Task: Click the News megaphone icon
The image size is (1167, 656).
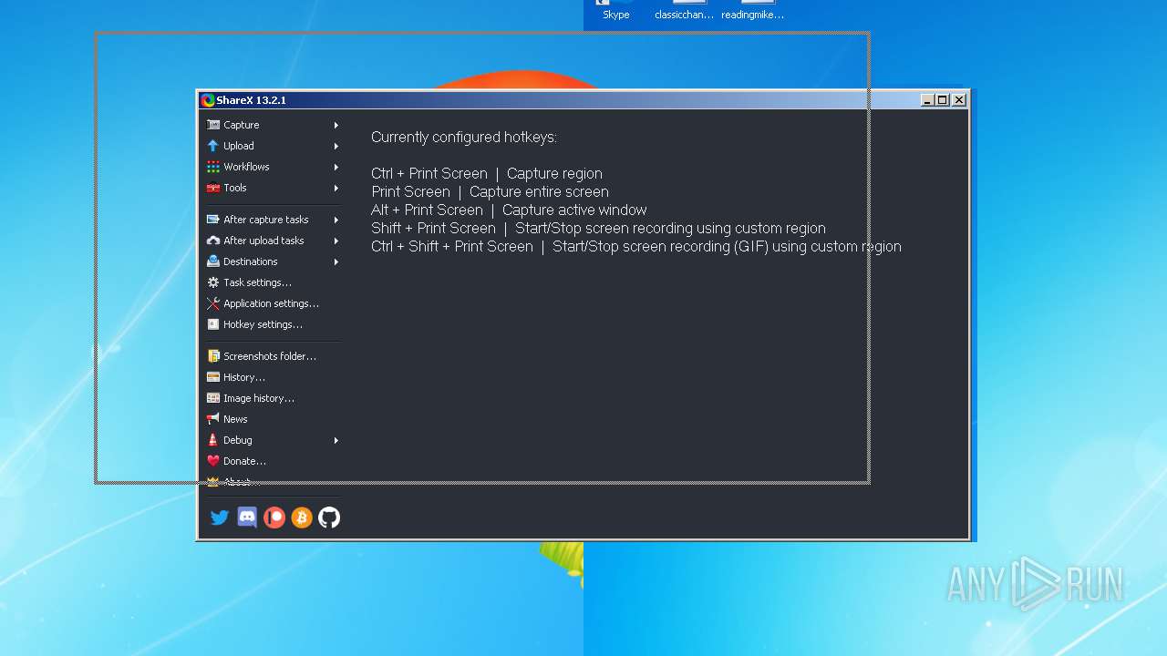Action: [213, 419]
